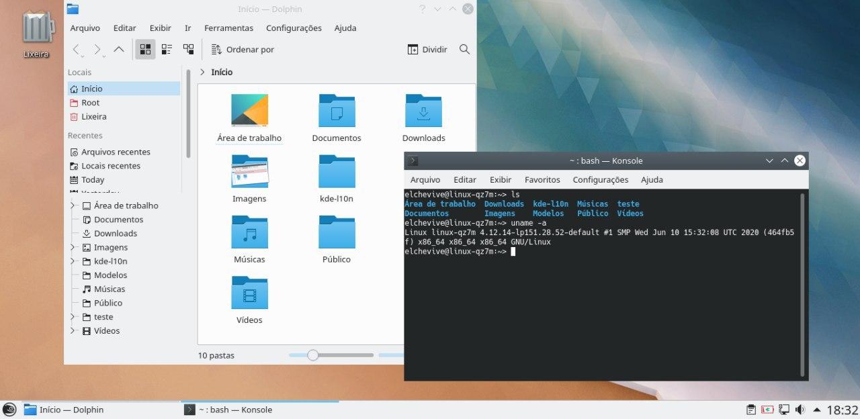Select Today in Recentes section
This screenshot has height=419, width=860.
point(124,180)
